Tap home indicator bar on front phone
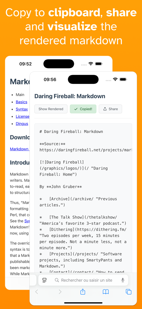This screenshot has width=142, height=309. click(83, 303)
